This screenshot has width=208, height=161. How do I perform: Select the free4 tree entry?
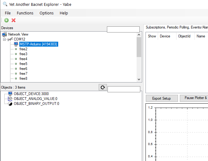(x=23, y=59)
